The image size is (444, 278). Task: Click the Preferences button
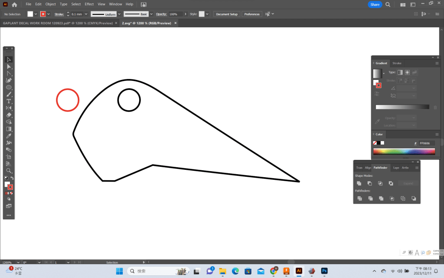tap(251, 14)
